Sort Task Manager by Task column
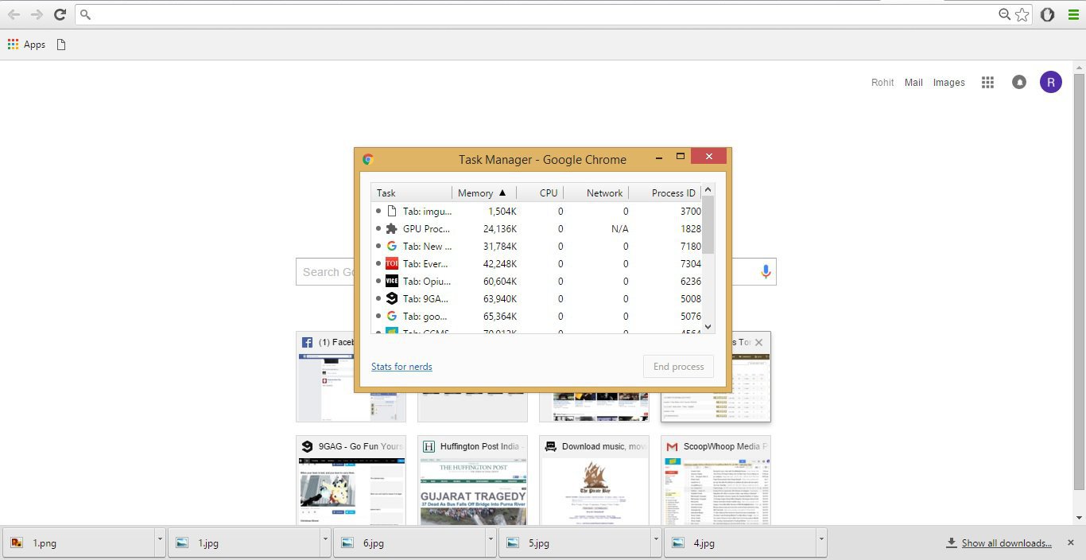 [412, 192]
